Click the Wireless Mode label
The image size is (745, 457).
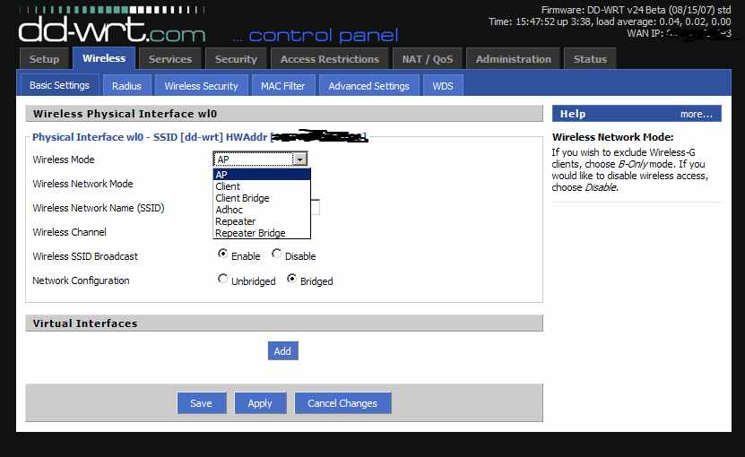click(x=64, y=160)
